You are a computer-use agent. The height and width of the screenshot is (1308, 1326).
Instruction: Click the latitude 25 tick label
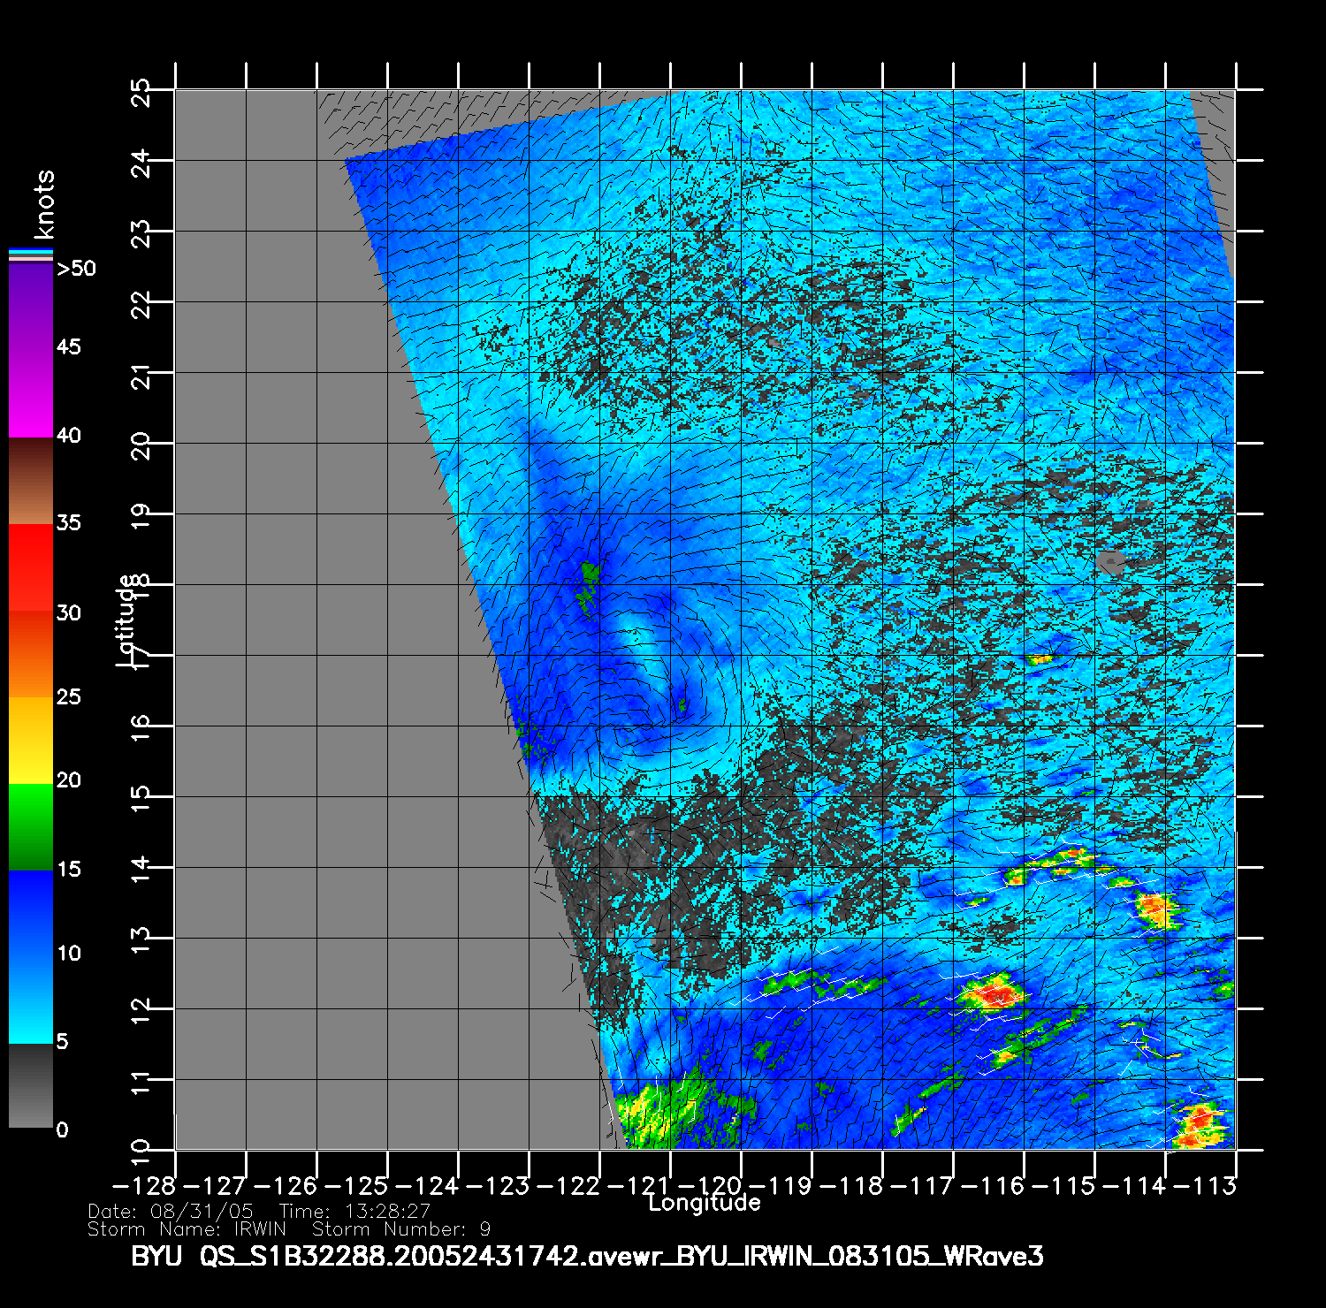(141, 92)
